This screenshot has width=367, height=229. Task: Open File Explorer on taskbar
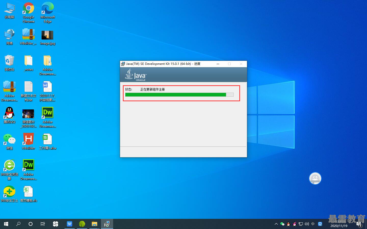(95, 224)
